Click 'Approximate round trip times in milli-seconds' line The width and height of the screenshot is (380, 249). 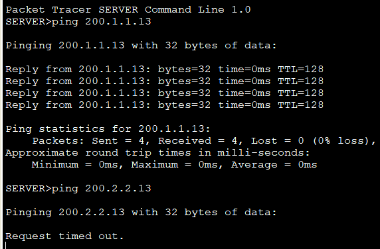tap(157, 153)
